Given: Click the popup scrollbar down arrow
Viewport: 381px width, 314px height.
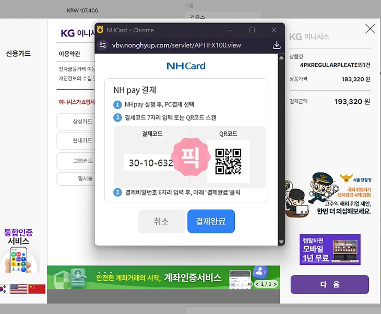Looking at the screenshot, I should tap(281, 242).
